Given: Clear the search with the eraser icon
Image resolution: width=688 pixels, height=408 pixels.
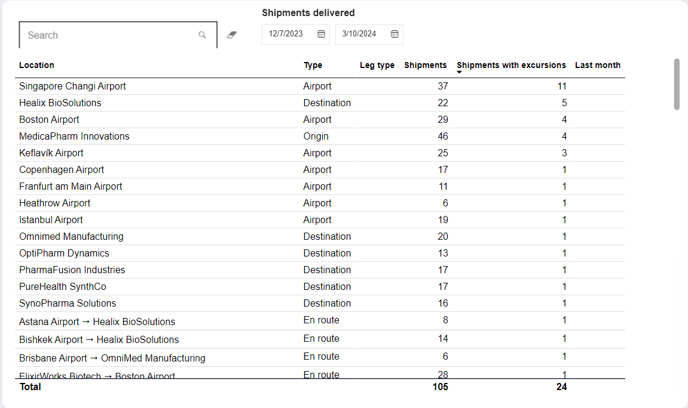Looking at the screenshot, I should click(232, 35).
